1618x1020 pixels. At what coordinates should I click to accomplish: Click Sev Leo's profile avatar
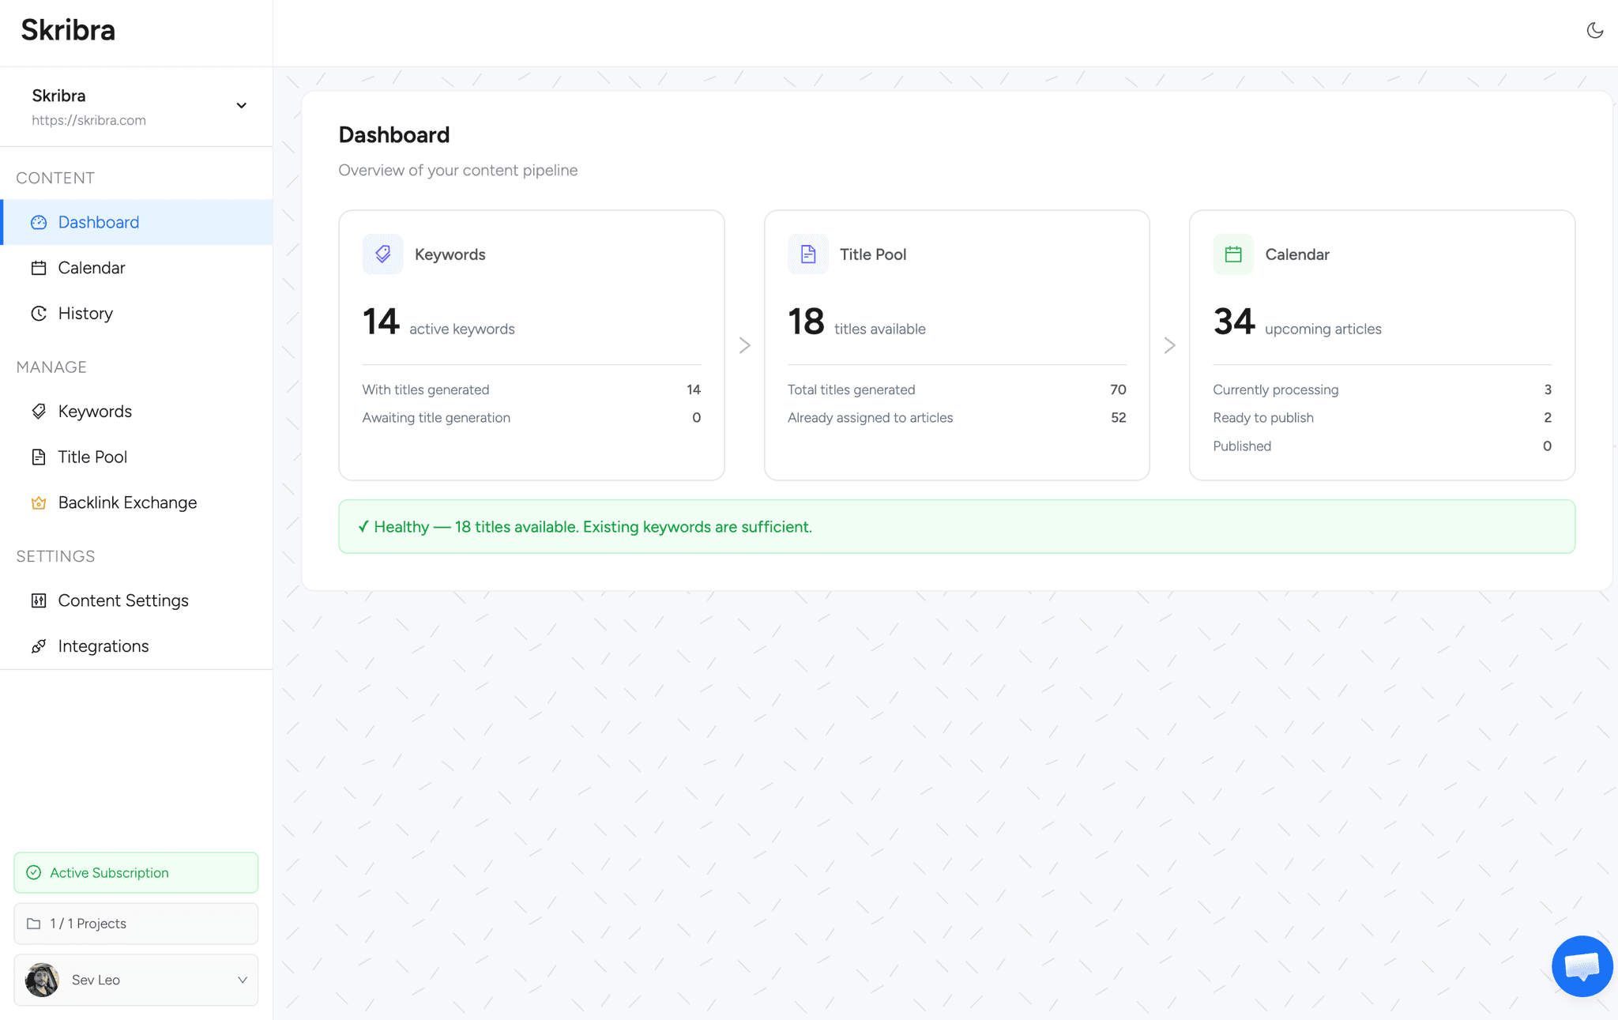coord(42,980)
